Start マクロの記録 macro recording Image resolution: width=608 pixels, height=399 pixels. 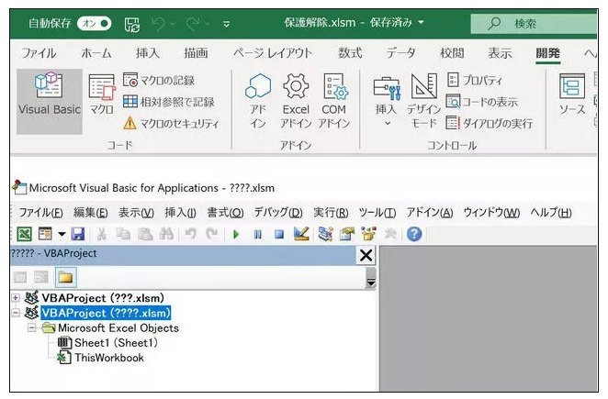pos(159,80)
